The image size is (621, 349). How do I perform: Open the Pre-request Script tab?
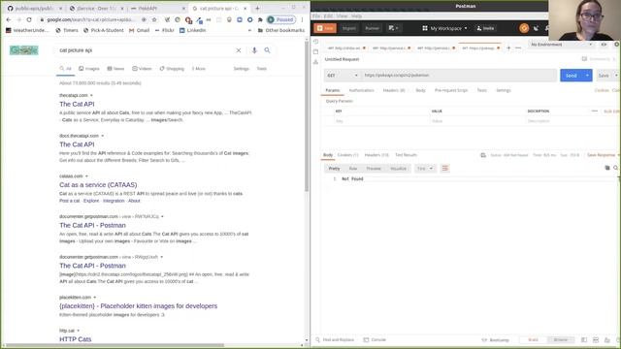tap(451, 90)
